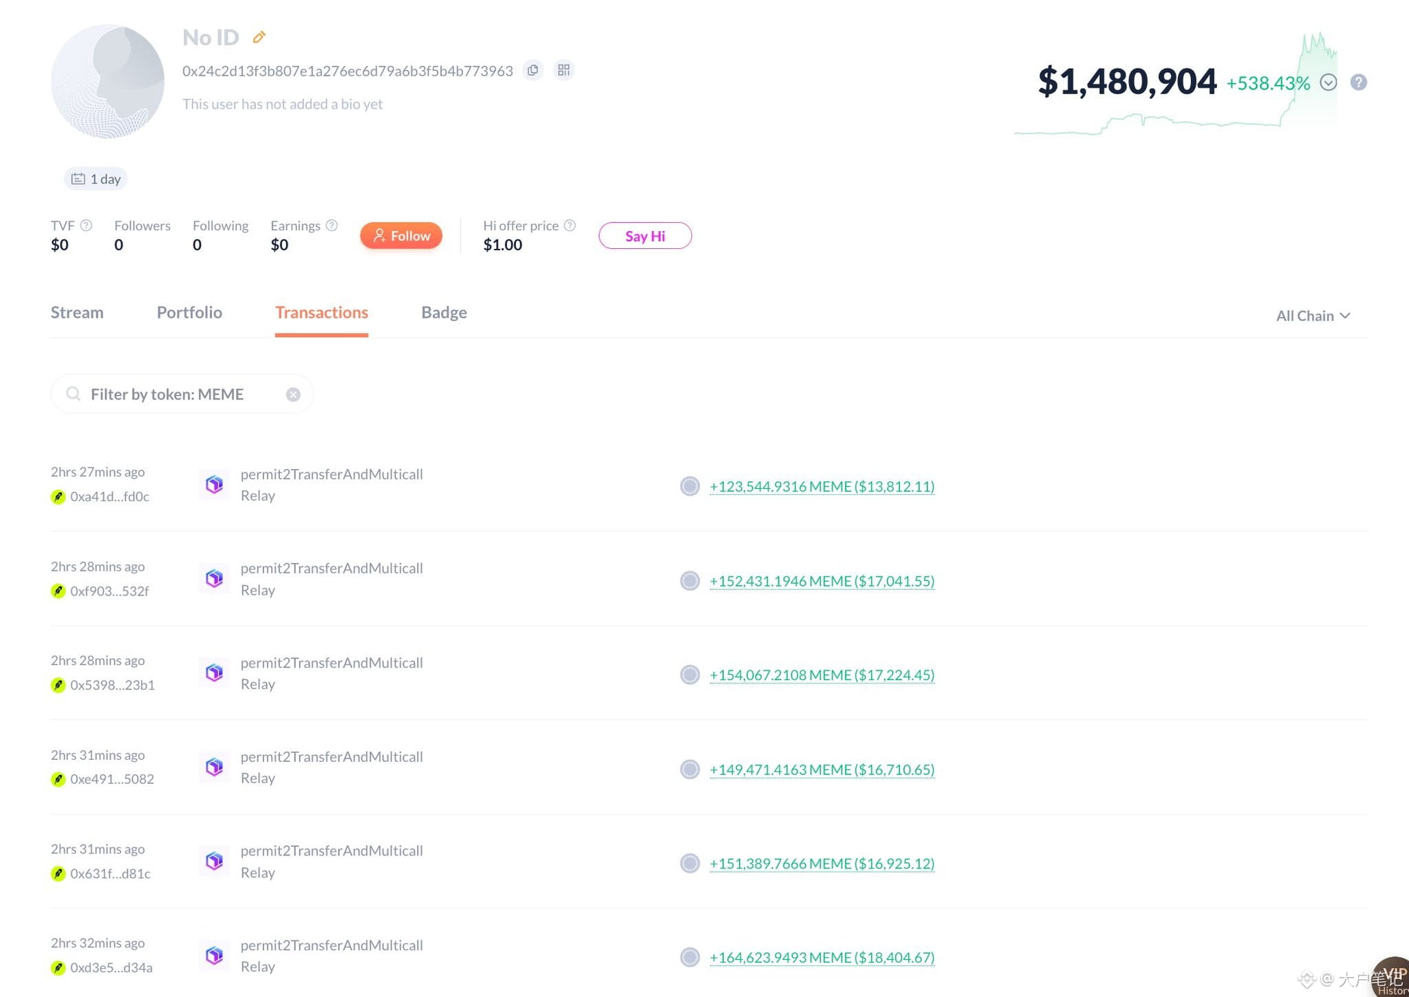
Task: Click the Say Hi button
Action: click(645, 236)
